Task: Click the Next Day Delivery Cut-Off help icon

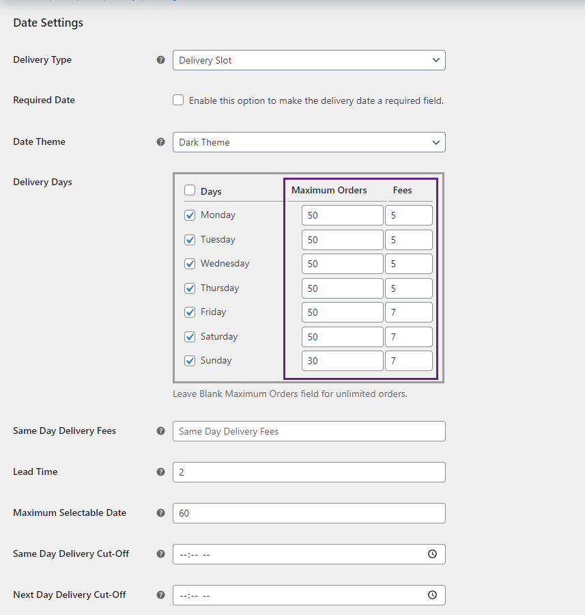Action: point(160,595)
